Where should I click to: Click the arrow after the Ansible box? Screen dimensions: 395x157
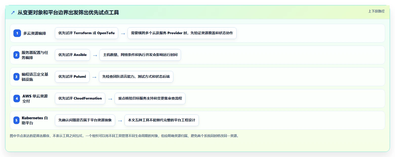click(95, 55)
